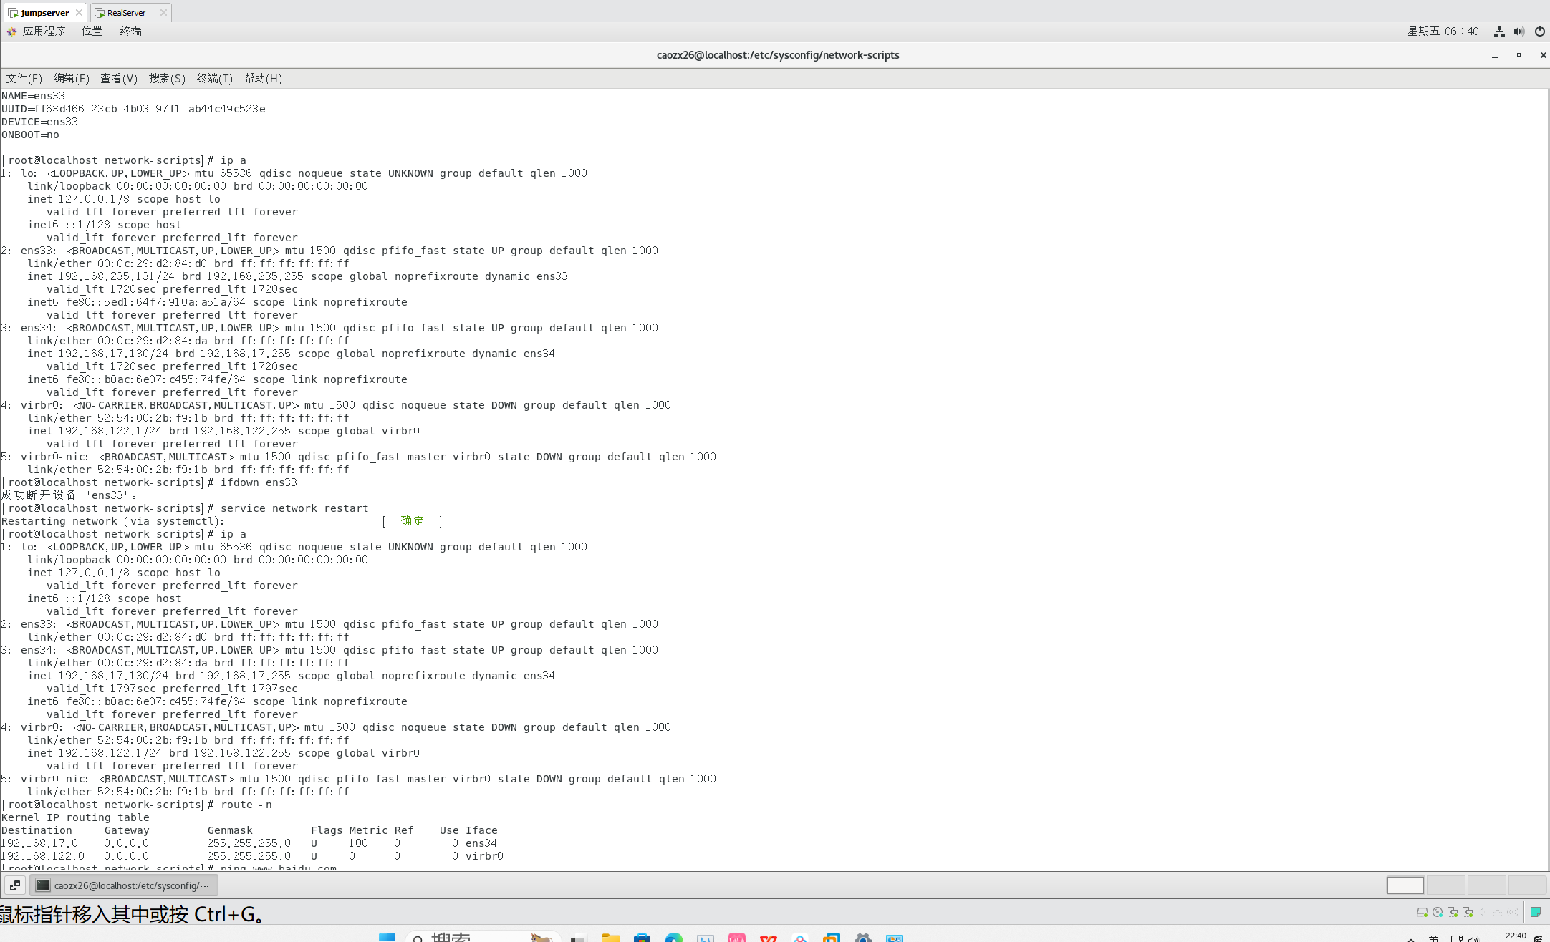Click the first network adapter status icon
Image resolution: width=1550 pixels, height=942 pixels.
[1452, 912]
